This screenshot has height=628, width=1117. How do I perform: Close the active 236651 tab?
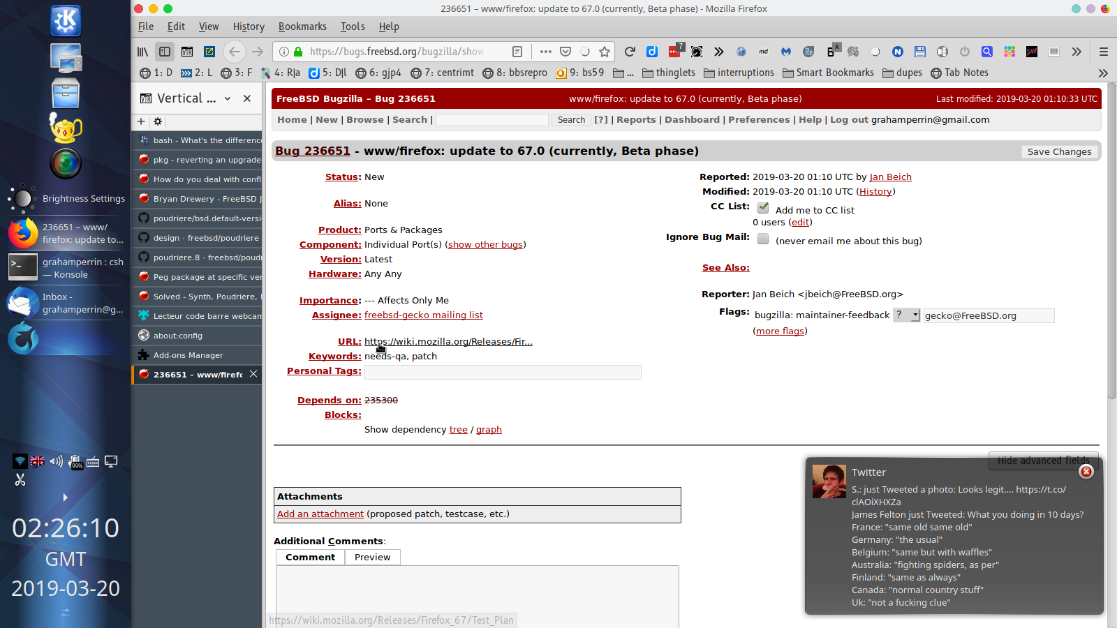253,374
